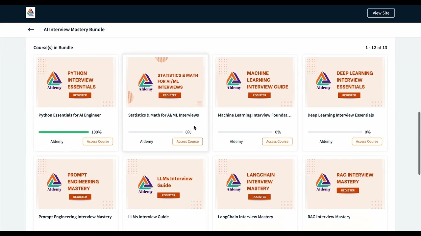Click the Machine Learning Interview Guide thumbnail
Viewport: 421px width, 236px height.
point(255,82)
